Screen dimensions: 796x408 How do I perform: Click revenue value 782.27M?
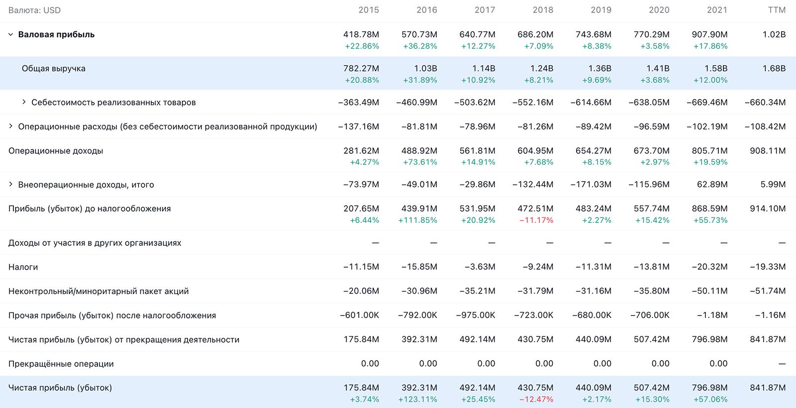click(x=361, y=69)
